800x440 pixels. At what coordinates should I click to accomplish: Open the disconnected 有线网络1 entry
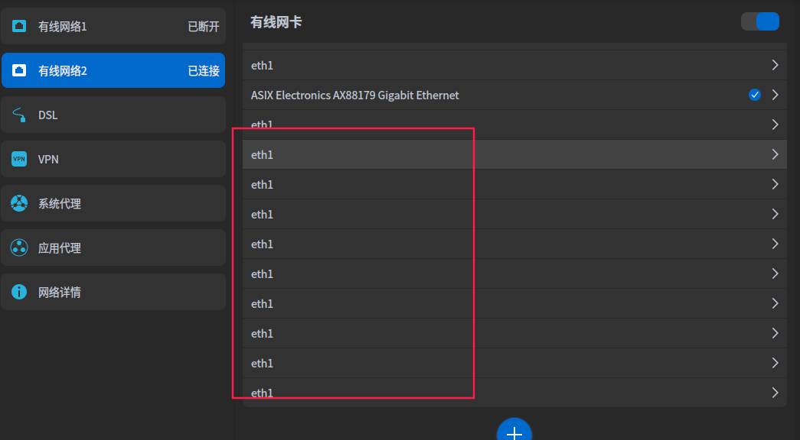(x=113, y=25)
